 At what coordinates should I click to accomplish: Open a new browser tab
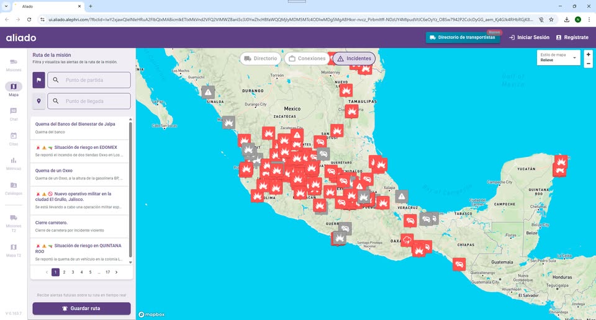coord(91,6)
